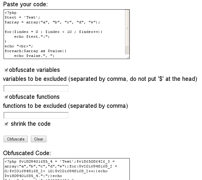This screenshot has width=202, height=180.
Task: Click the Obfuscate button
Action: click(16, 139)
